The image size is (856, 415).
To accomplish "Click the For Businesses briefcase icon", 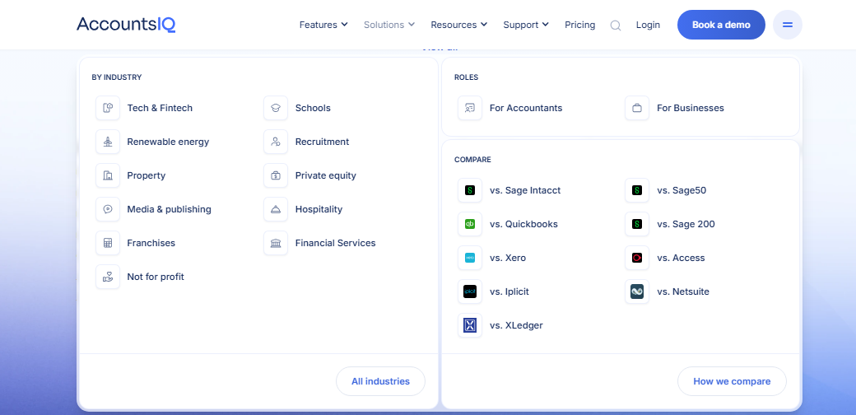I will pyautogui.click(x=637, y=108).
